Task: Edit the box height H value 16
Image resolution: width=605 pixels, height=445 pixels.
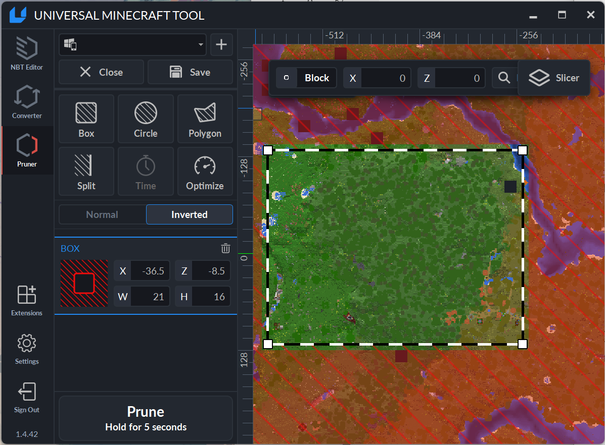Action: click(x=211, y=297)
